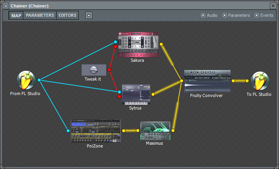
Task: Click PoiZone's blue event input port
Action: click(68, 131)
